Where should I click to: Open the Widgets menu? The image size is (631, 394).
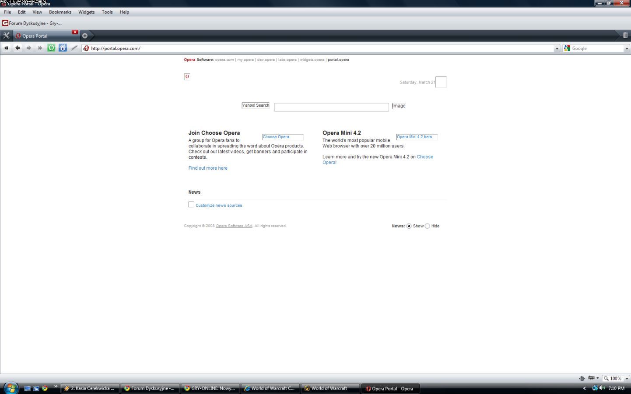86,12
